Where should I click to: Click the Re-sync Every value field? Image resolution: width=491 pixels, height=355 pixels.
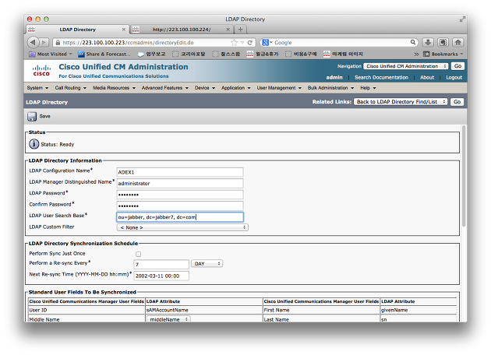point(161,264)
